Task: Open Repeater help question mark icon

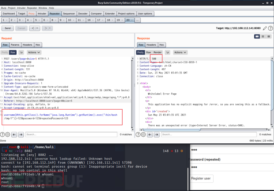Action: pos(270,28)
